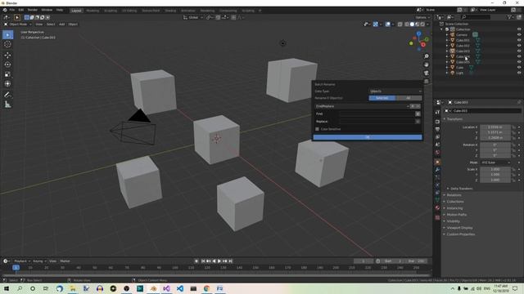Choose Selected in Batch Rename toggle
524x294 pixels.
point(382,98)
